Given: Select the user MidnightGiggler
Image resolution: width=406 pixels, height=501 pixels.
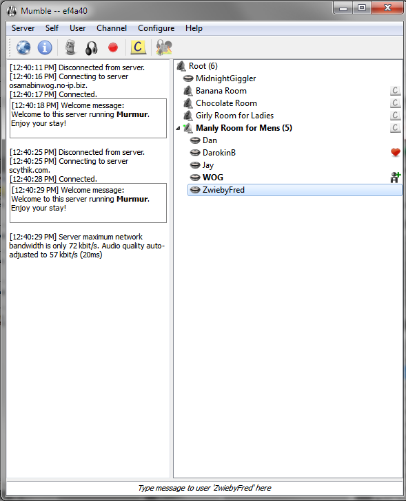Looking at the screenshot, I should point(225,78).
